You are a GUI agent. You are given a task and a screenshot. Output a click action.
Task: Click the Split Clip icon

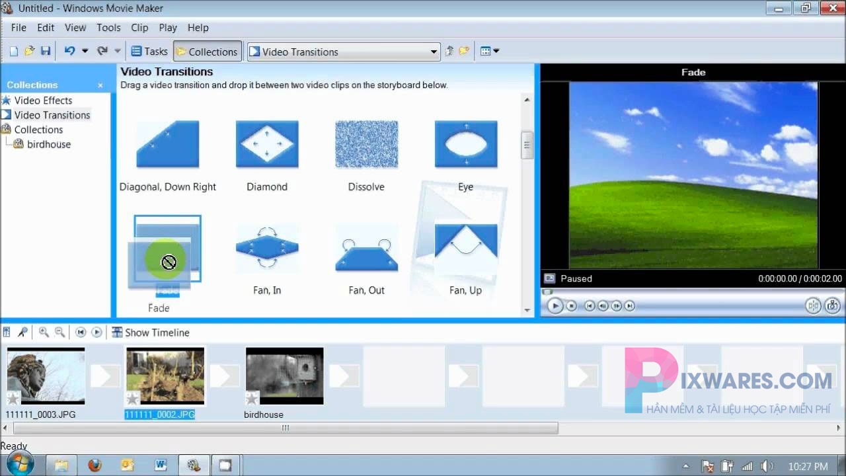(813, 305)
